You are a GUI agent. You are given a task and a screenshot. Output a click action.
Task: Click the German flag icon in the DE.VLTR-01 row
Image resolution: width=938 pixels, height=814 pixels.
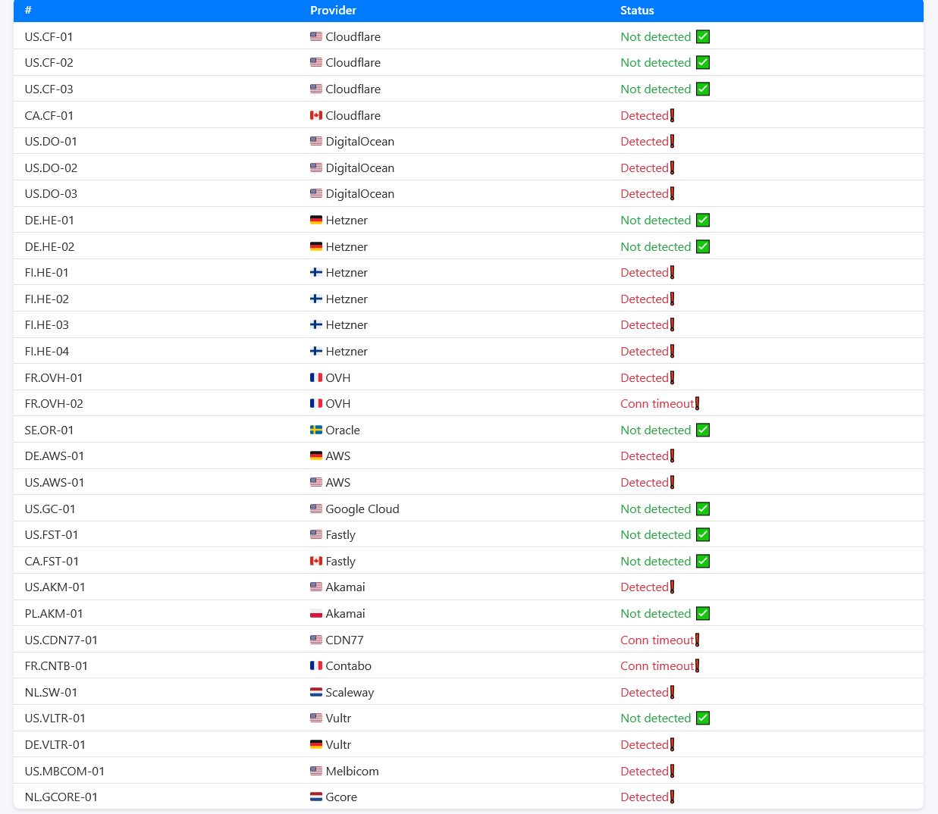[x=316, y=744]
